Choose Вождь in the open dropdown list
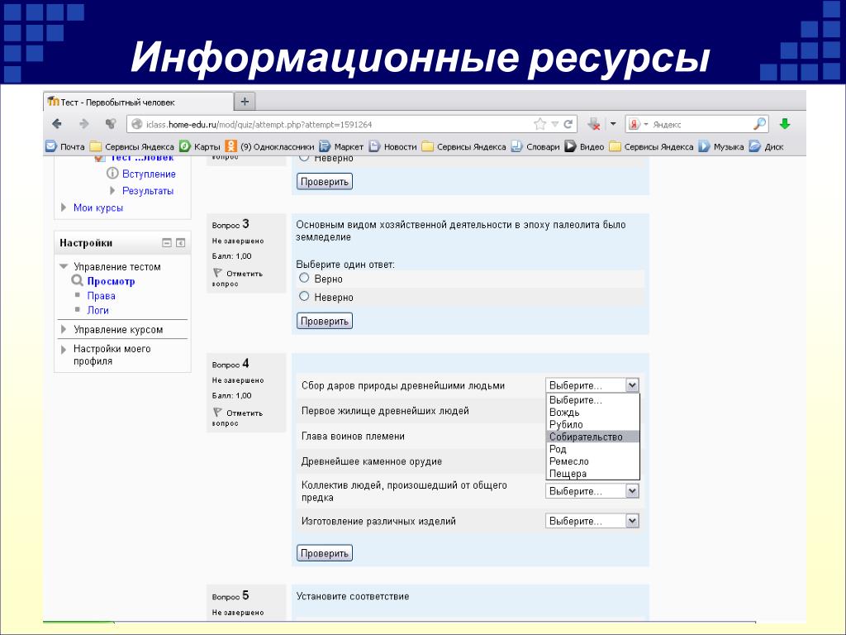Screen dimensions: 846x635 click(x=593, y=413)
